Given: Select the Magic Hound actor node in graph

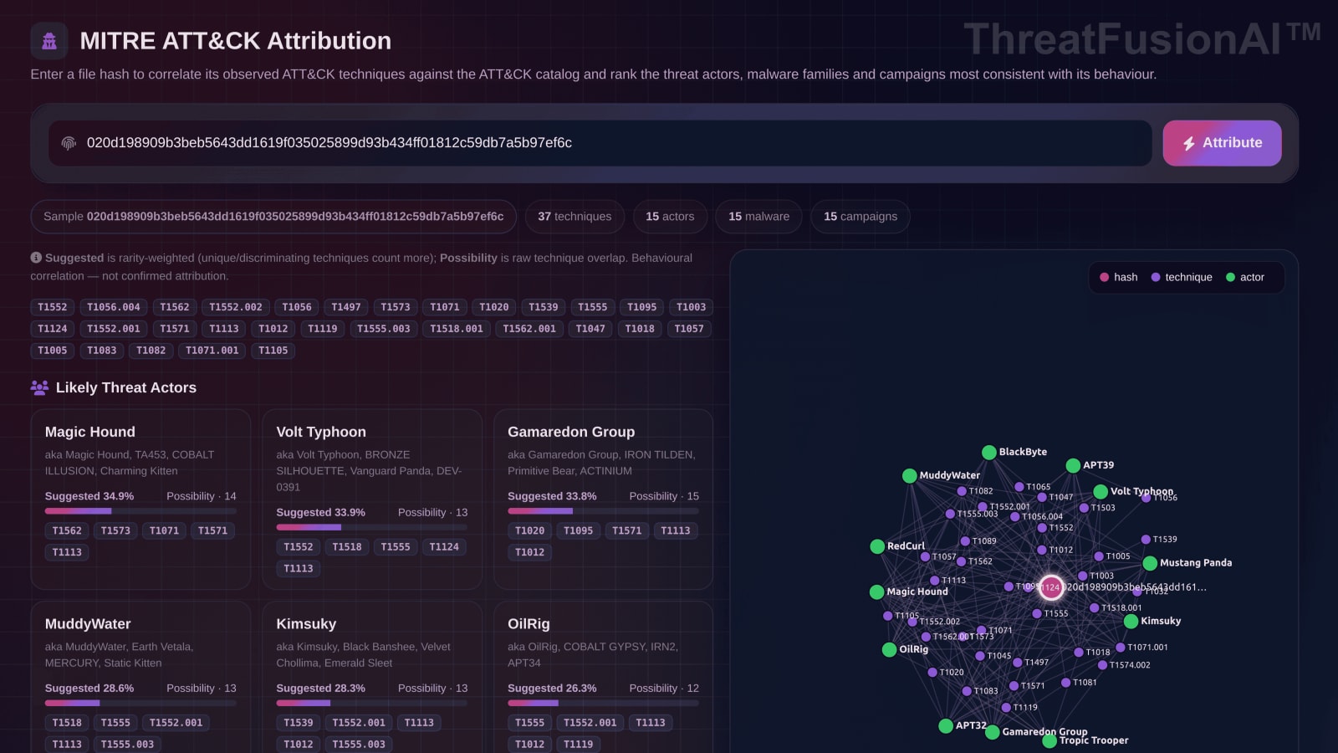Looking at the screenshot, I should coord(876,592).
